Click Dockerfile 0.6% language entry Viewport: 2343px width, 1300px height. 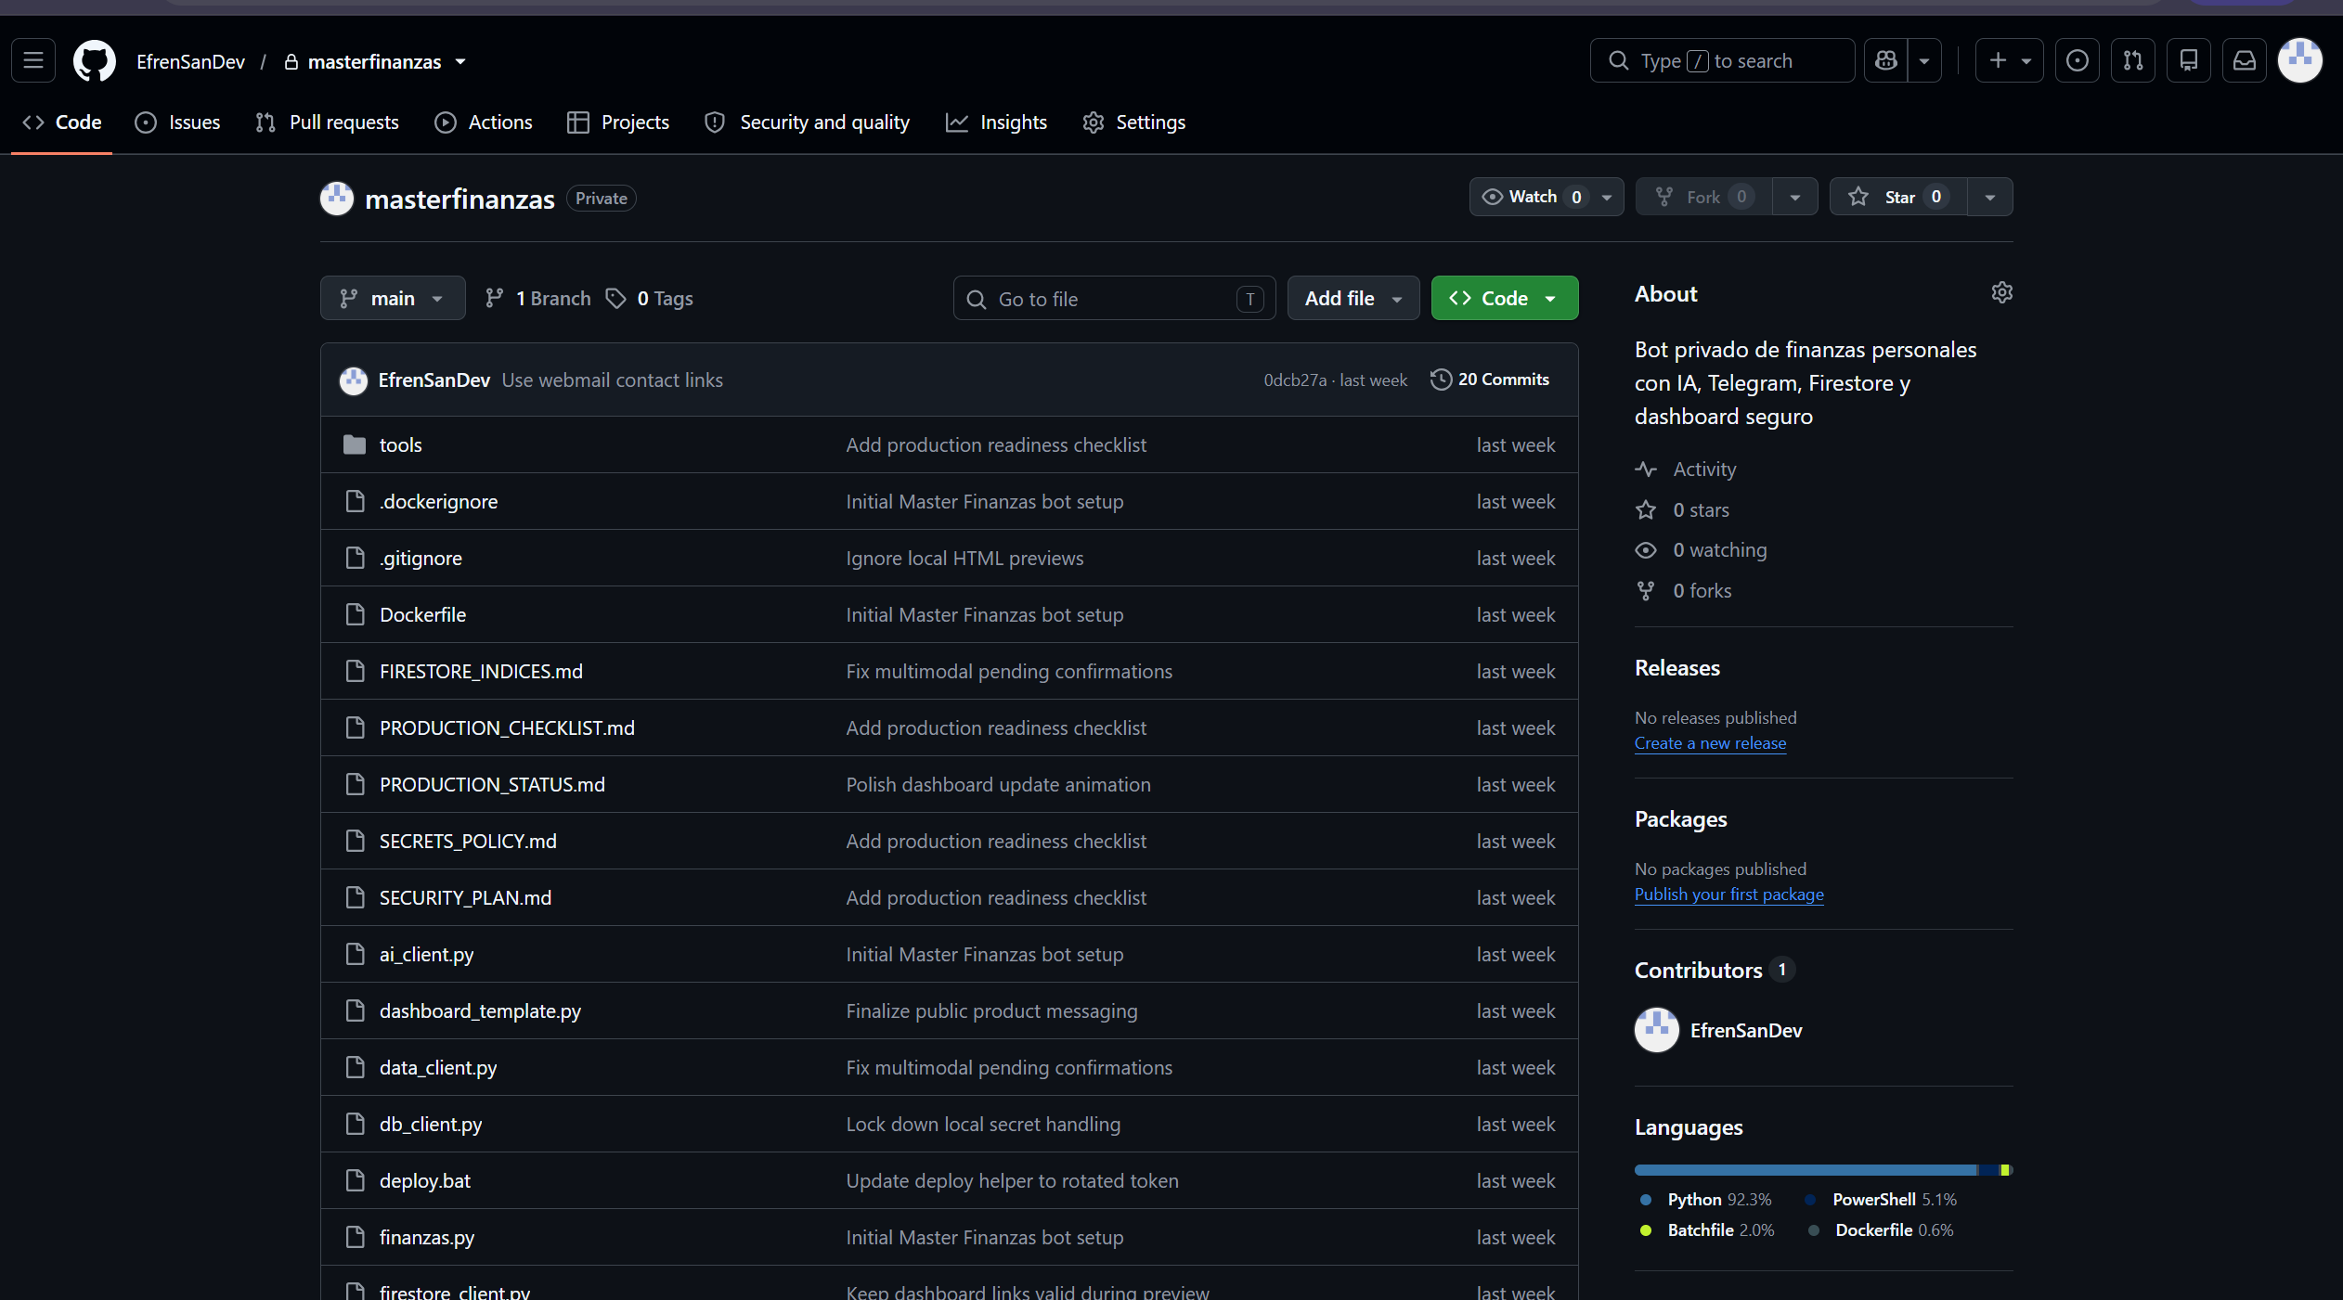(x=1881, y=1230)
